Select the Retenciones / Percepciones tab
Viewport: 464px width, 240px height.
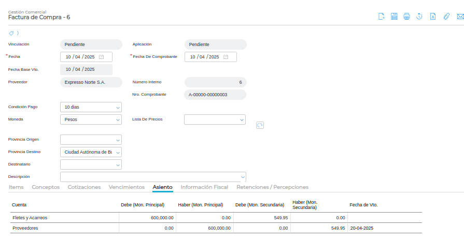tap(272, 187)
